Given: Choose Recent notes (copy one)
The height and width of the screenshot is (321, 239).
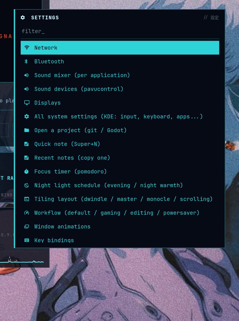Looking at the screenshot, I should 120,158.
